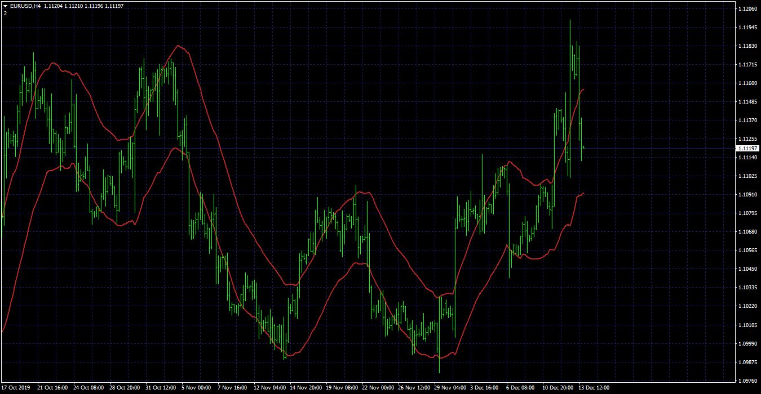Viewport: 761px width, 394px height.
Task: Click the 1.09875 price axis label
Action: (x=747, y=362)
